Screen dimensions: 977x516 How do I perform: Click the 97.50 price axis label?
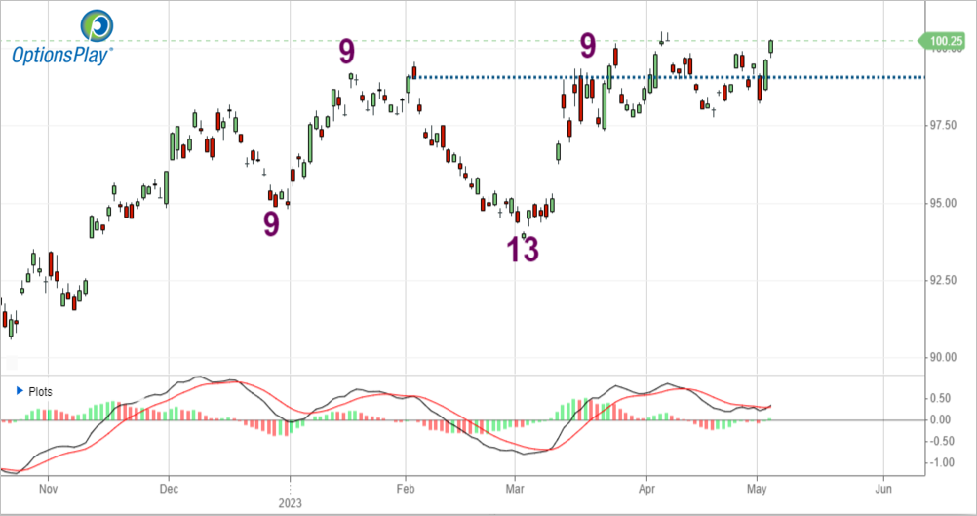[942, 125]
